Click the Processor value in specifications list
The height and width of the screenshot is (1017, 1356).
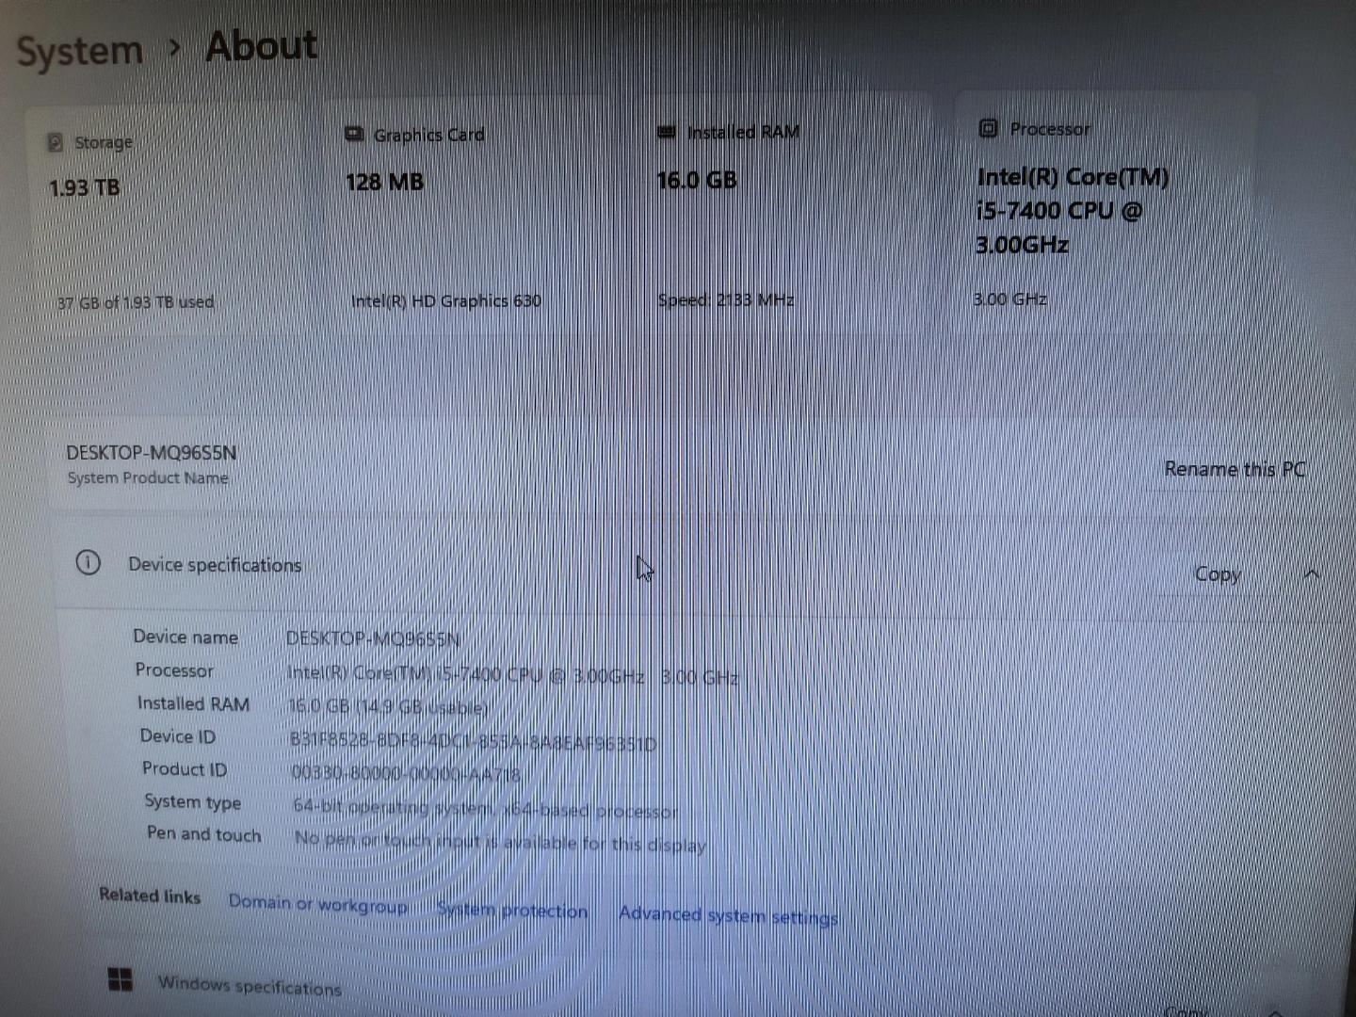tap(512, 676)
